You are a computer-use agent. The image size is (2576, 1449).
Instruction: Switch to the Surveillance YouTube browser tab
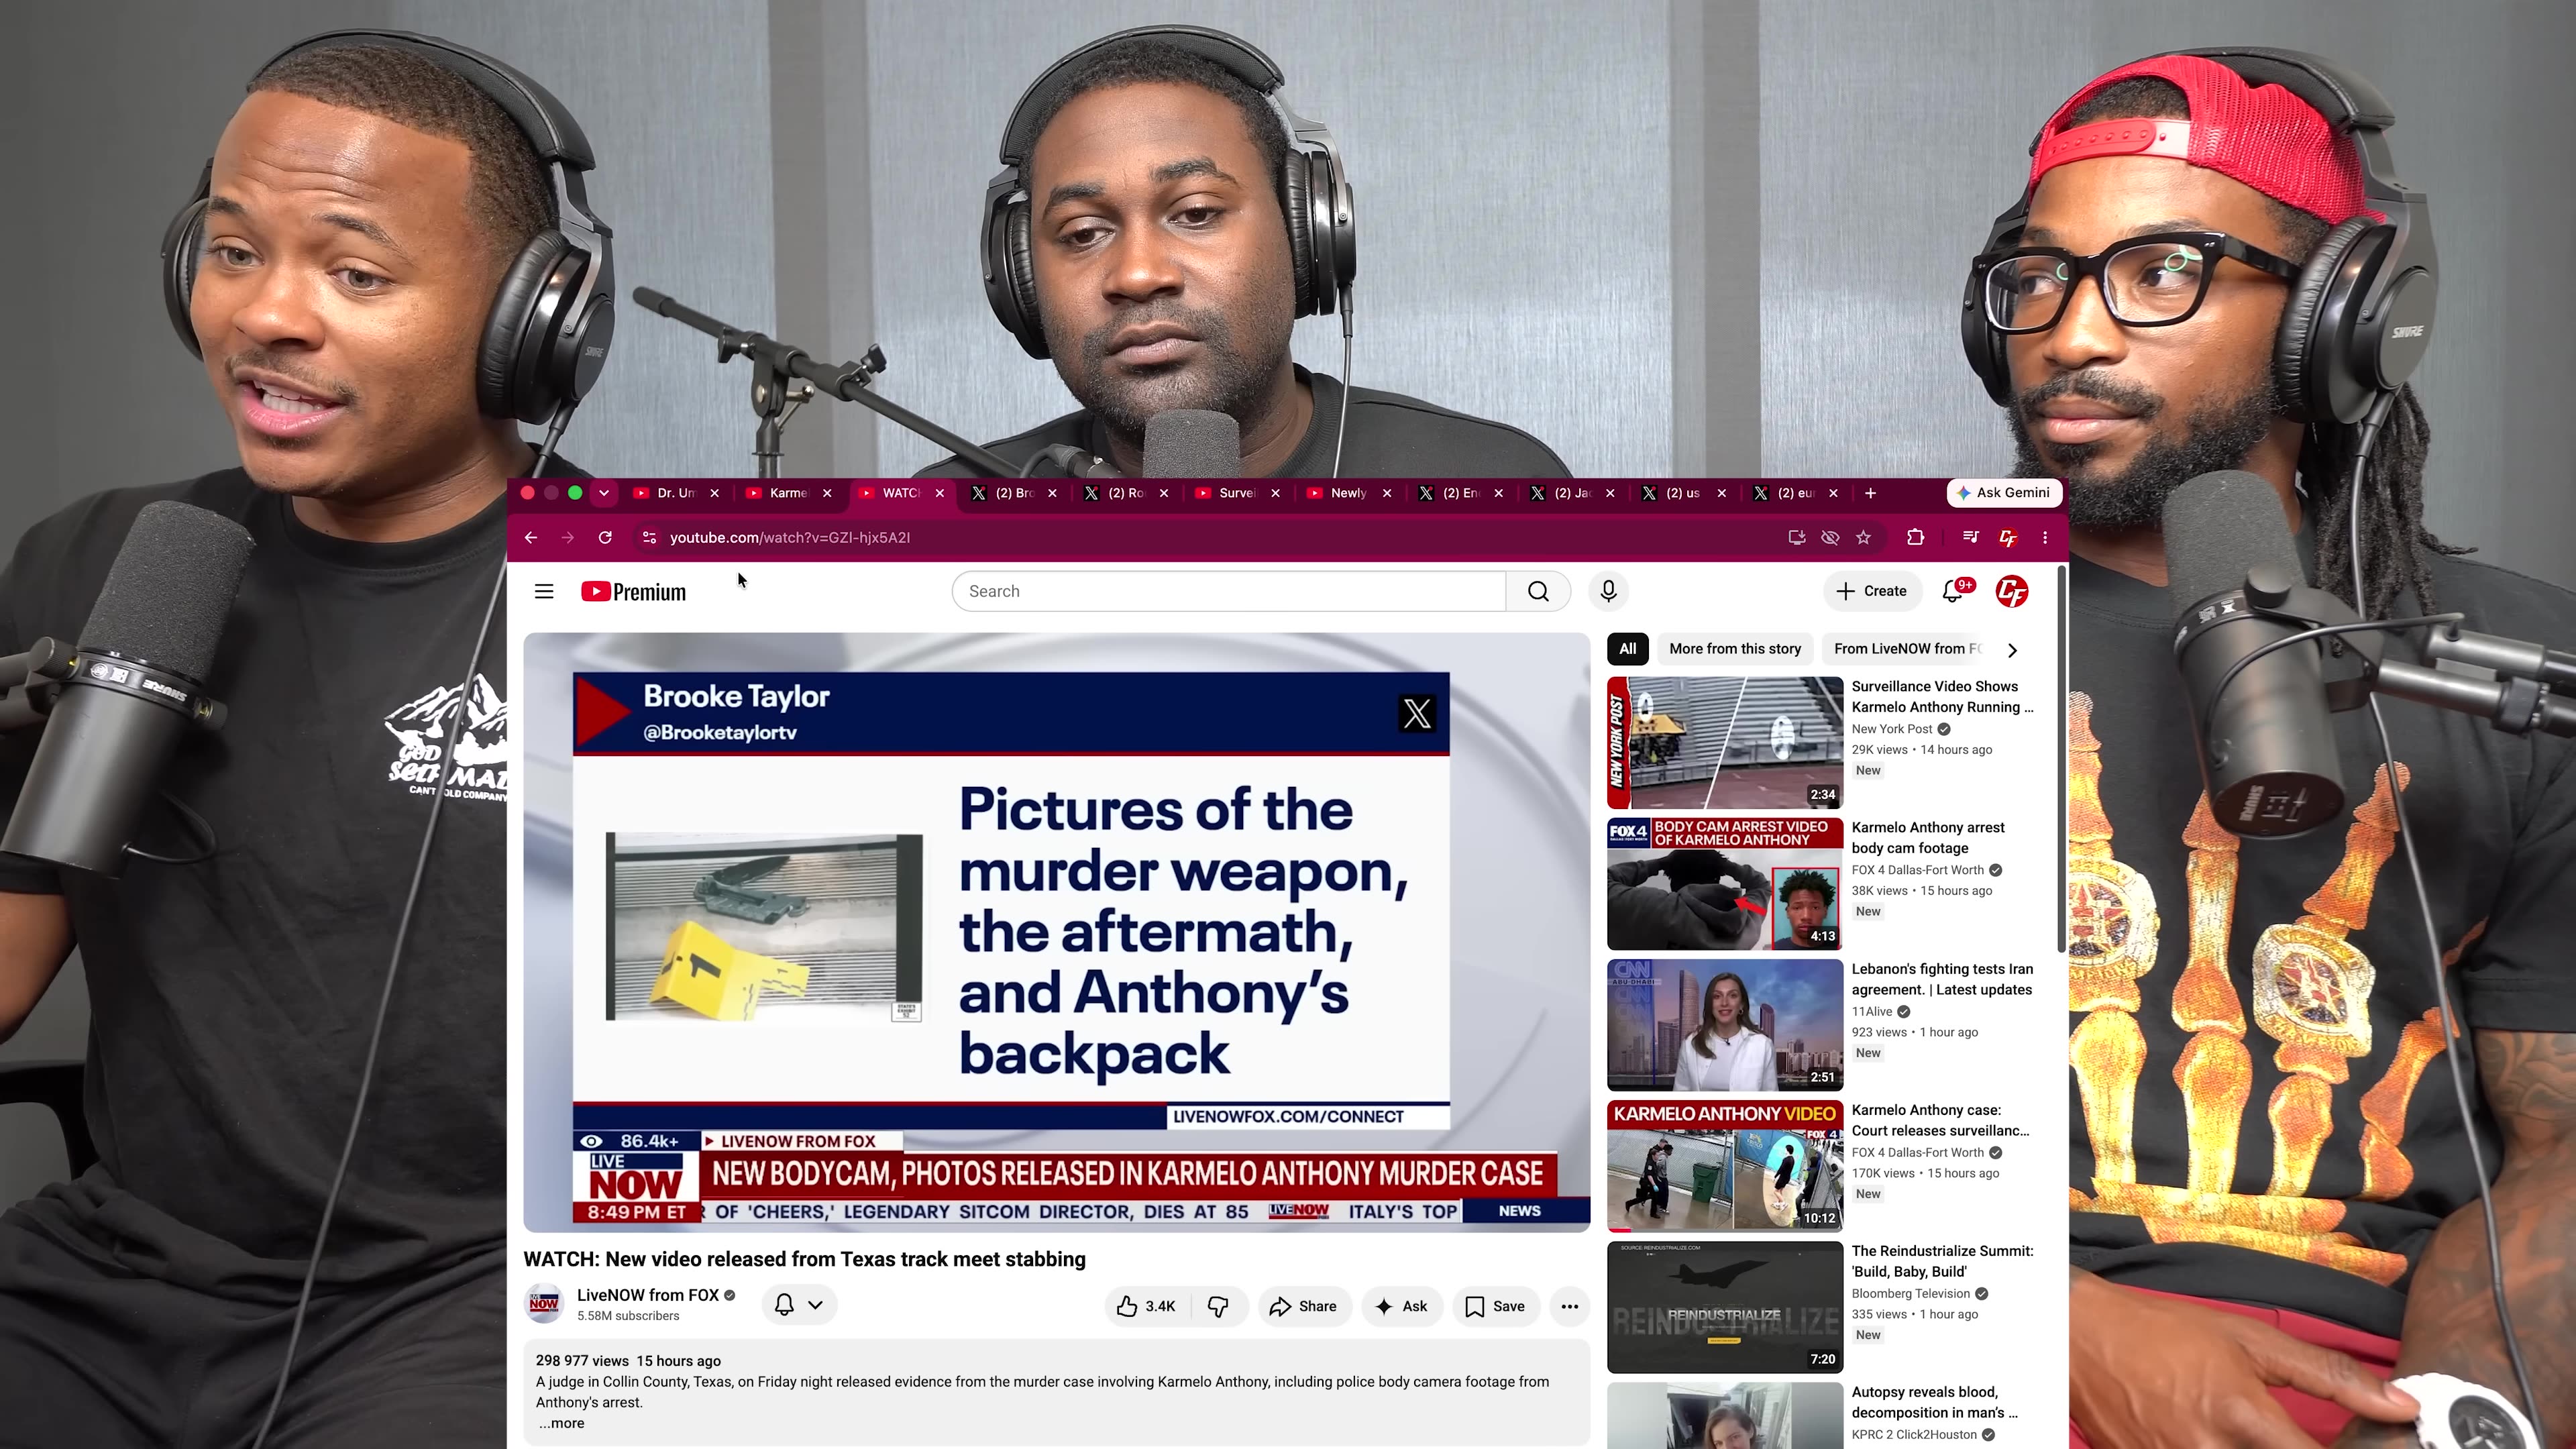1237,493
